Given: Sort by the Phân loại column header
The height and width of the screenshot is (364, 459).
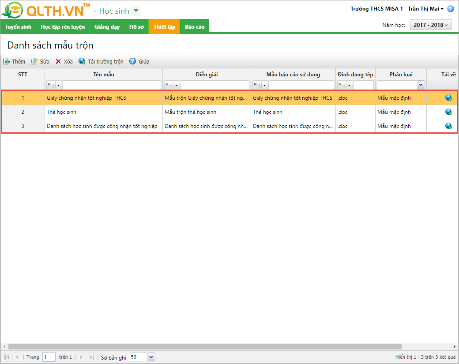Looking at the screenshot, I should pos(401,74).
